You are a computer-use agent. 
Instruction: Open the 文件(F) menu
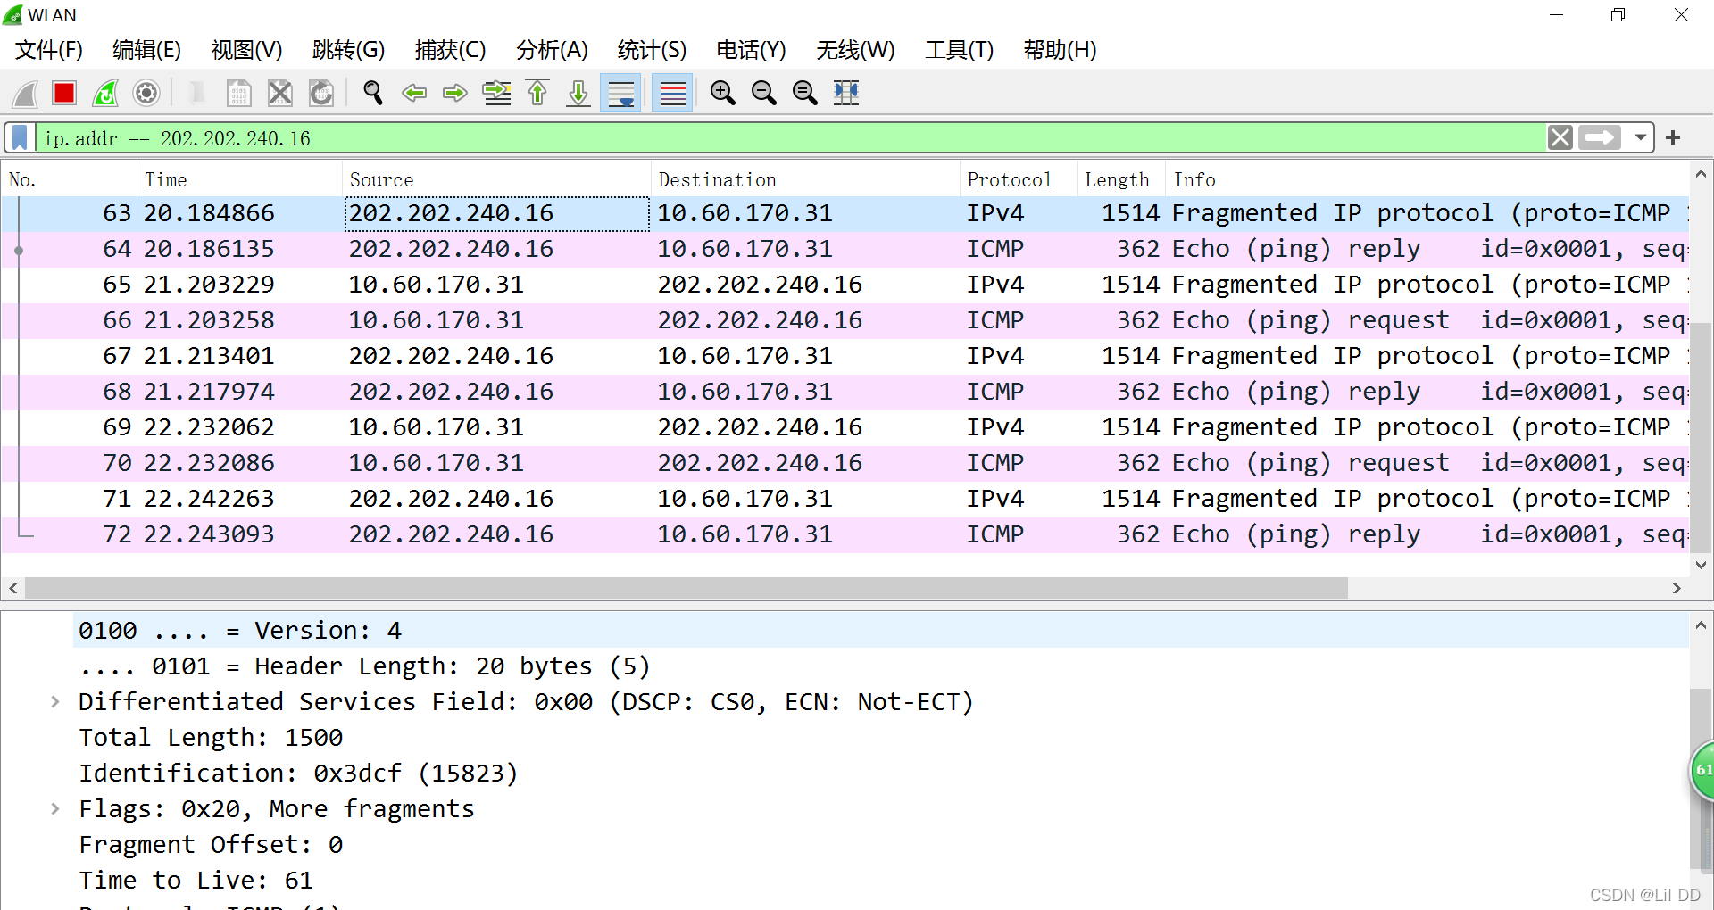[x=49, y=50]
